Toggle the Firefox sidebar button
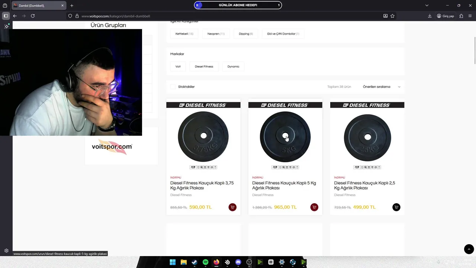 (x=6, y=16)
